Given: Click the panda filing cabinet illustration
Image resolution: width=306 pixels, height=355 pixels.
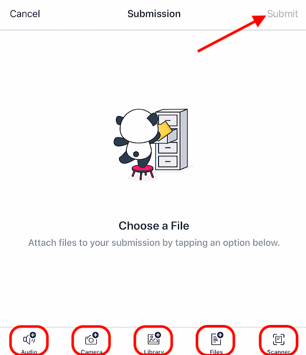Looking at the screenshot, I should [154, 145].
